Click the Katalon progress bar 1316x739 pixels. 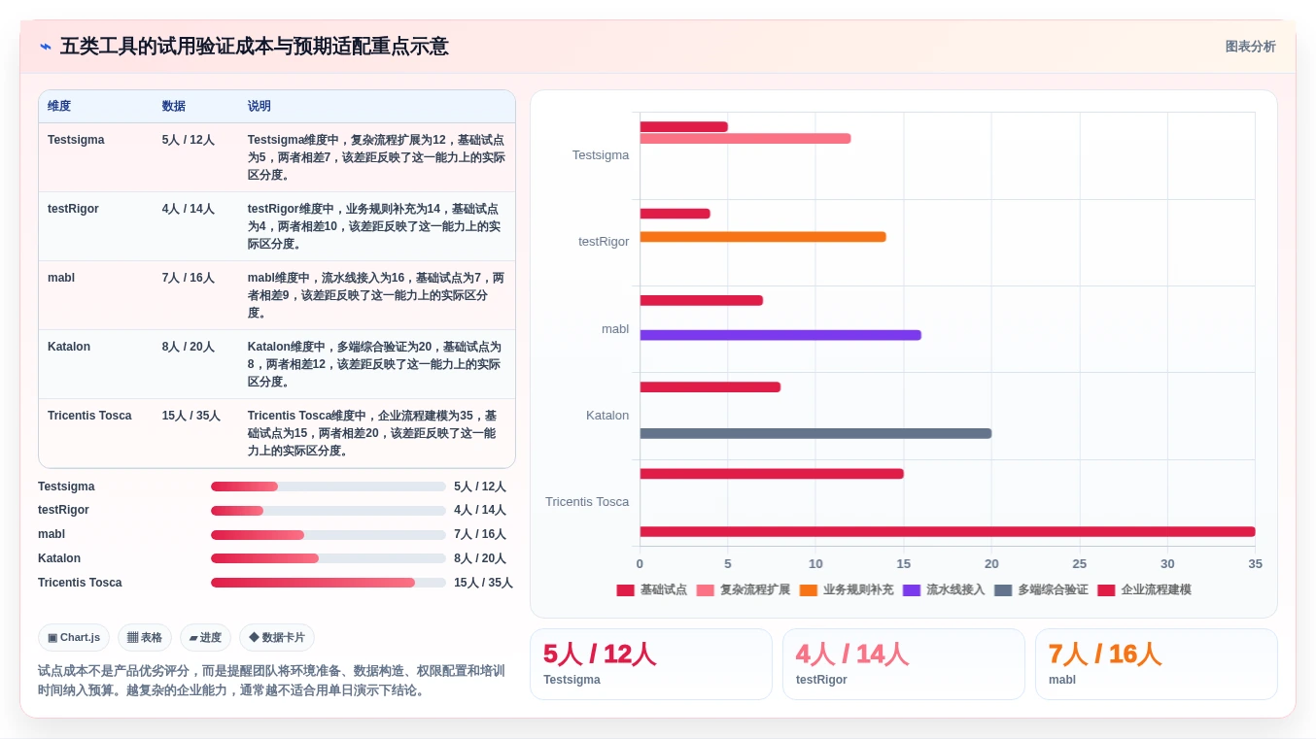(329, 558)
